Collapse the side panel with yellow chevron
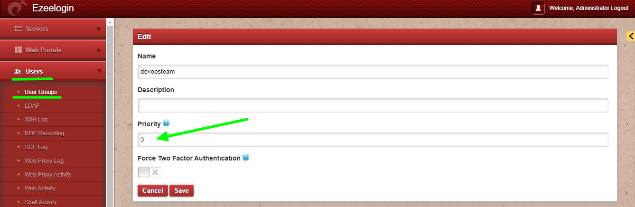This screenshot has height=207, width=635. point(631,36)
